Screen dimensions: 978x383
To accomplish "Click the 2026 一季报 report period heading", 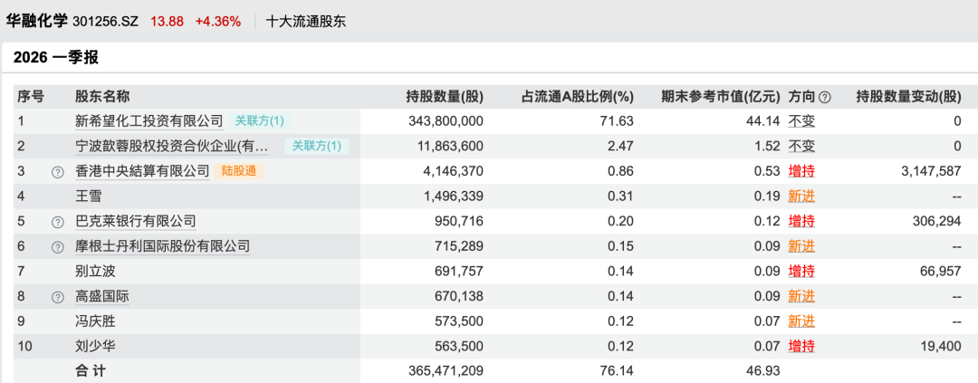I will pos(56,58).
